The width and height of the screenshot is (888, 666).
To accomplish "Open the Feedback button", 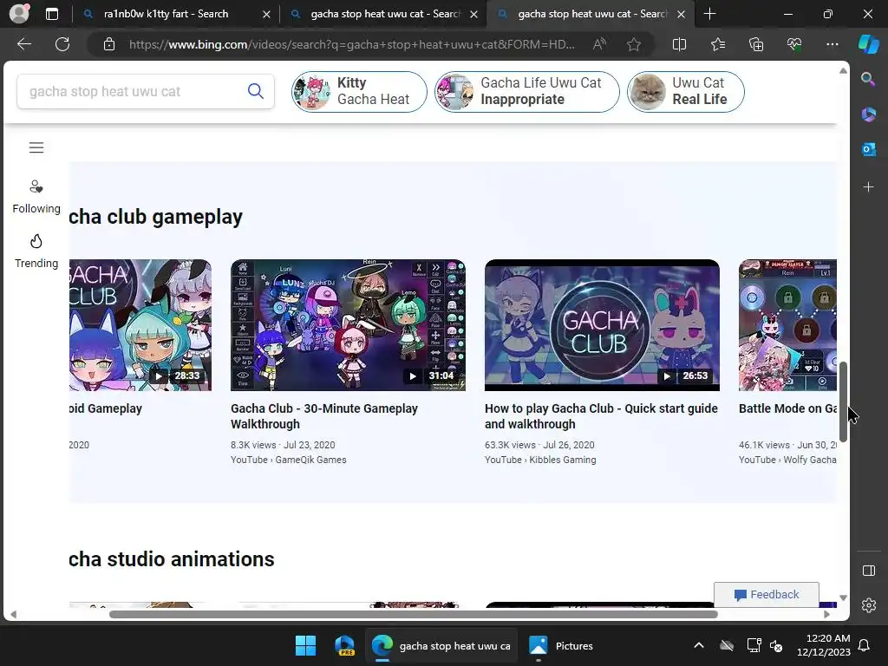I will pos(767,594).
